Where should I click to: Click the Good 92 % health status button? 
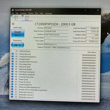click(18, 34)
